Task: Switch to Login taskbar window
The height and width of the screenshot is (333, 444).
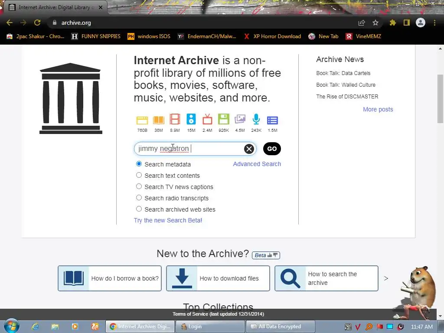Action: pos(210,326)
